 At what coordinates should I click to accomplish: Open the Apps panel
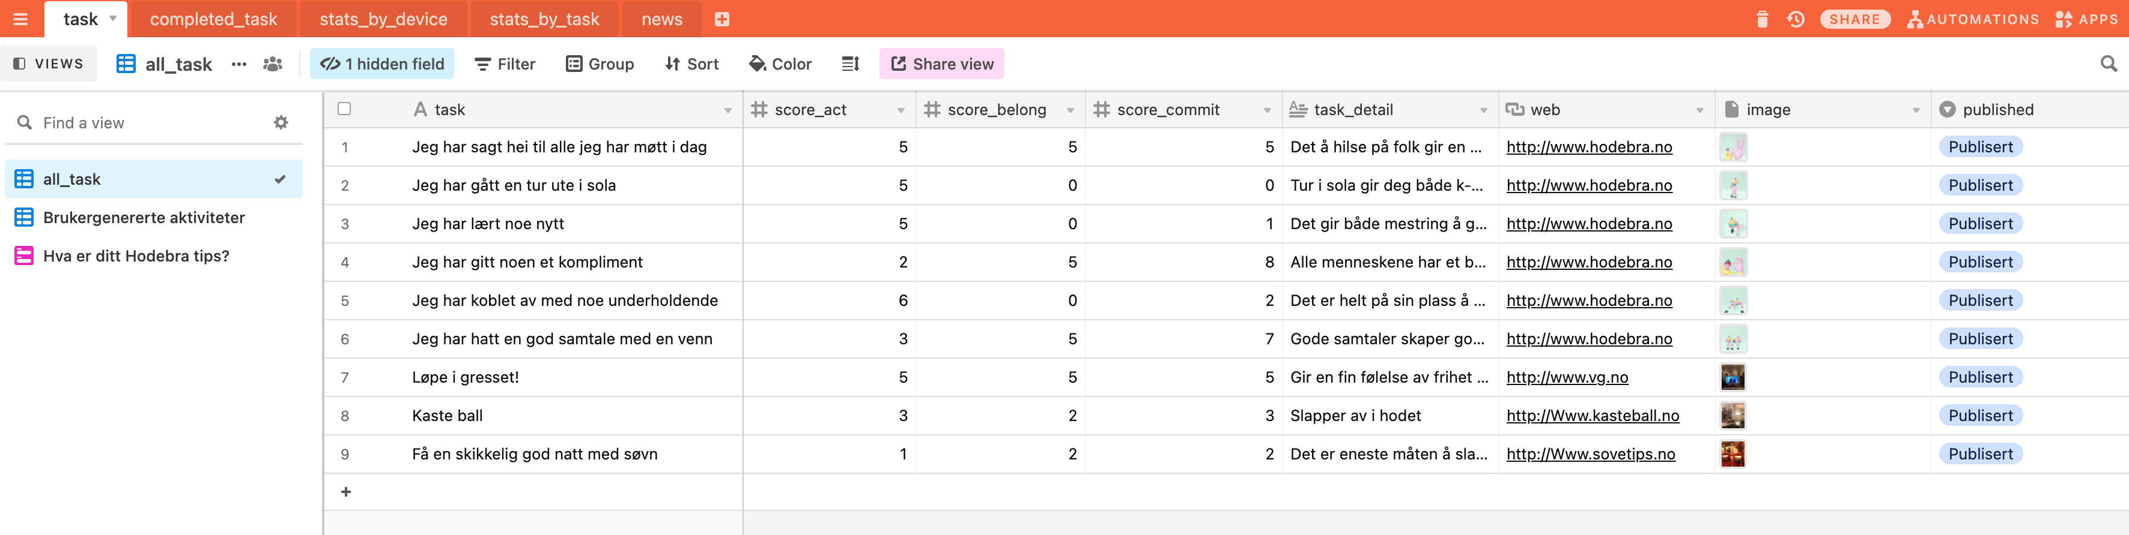tap(2087, 19)
